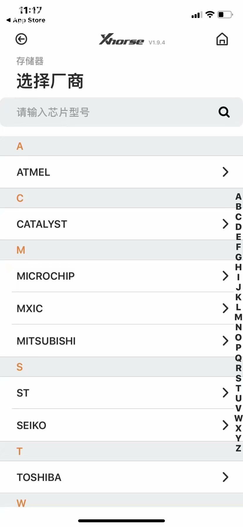Screen dimensions: 243x527
Task: Go to home via house icon
Action: [x=222, y=39]
